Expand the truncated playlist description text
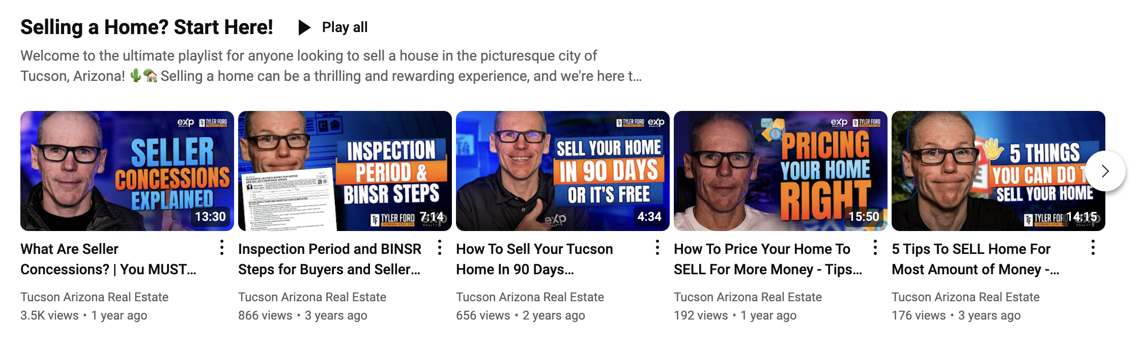This screenshot has height=345, width=1143. coord(331,66)
